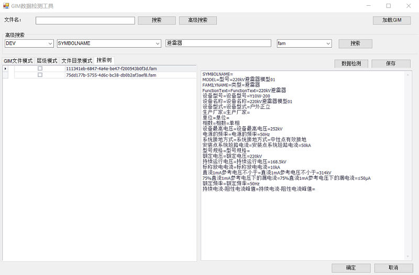Click the 设备最高电压=252kV line
The image size is (419, 275).
[242, 129]
